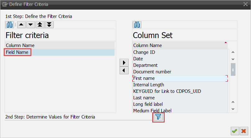Select Document number in Column Set
Image resolution: width=251 pixels, height=138 pixels.
pos(152,72)
